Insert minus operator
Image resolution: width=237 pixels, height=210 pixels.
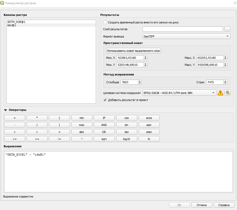coord(15,125)
